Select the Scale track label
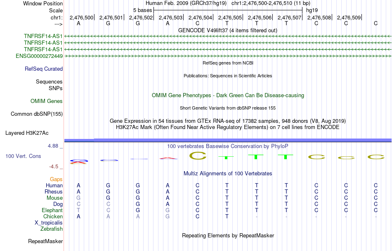This screenshot has width=392, height=251. (56, 10)
